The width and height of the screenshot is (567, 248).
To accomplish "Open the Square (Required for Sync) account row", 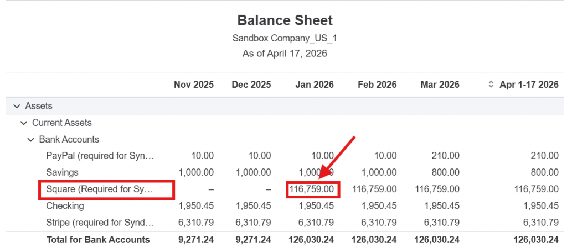I will (100, 189).
